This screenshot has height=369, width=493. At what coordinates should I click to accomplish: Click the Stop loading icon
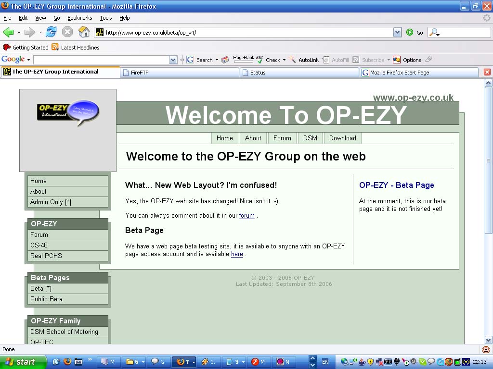67,32
